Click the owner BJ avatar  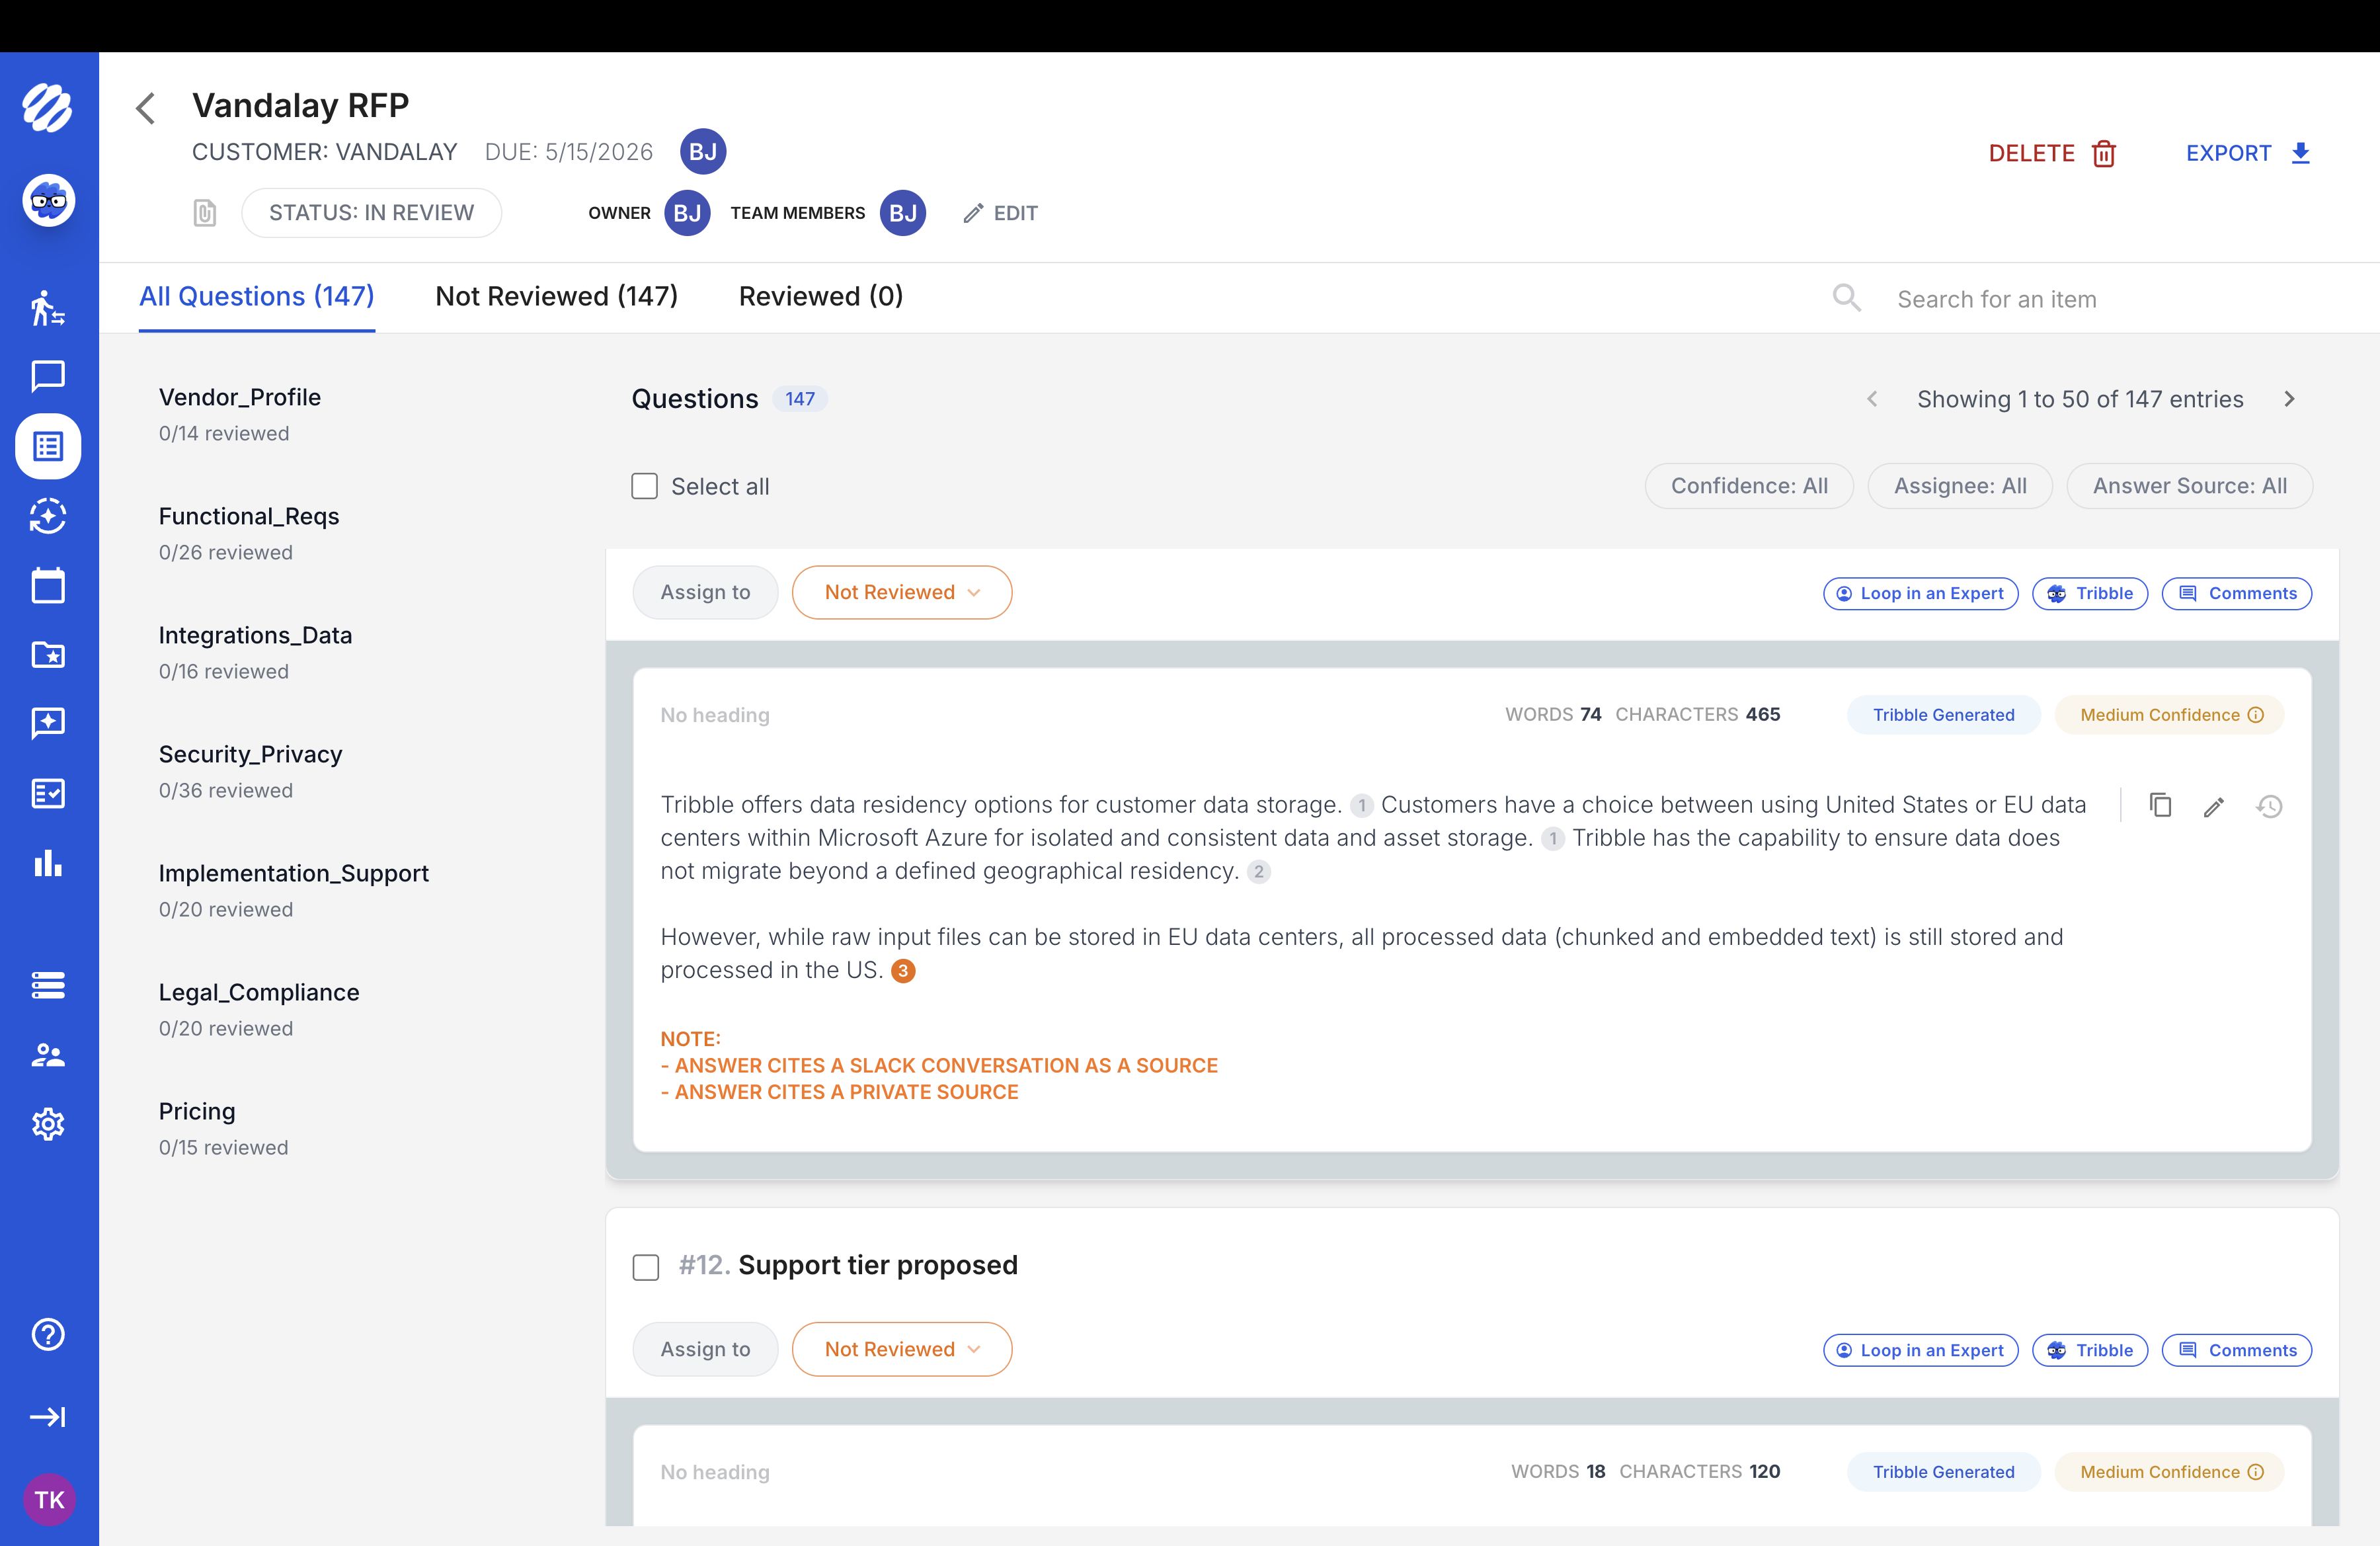pos(688,213)
